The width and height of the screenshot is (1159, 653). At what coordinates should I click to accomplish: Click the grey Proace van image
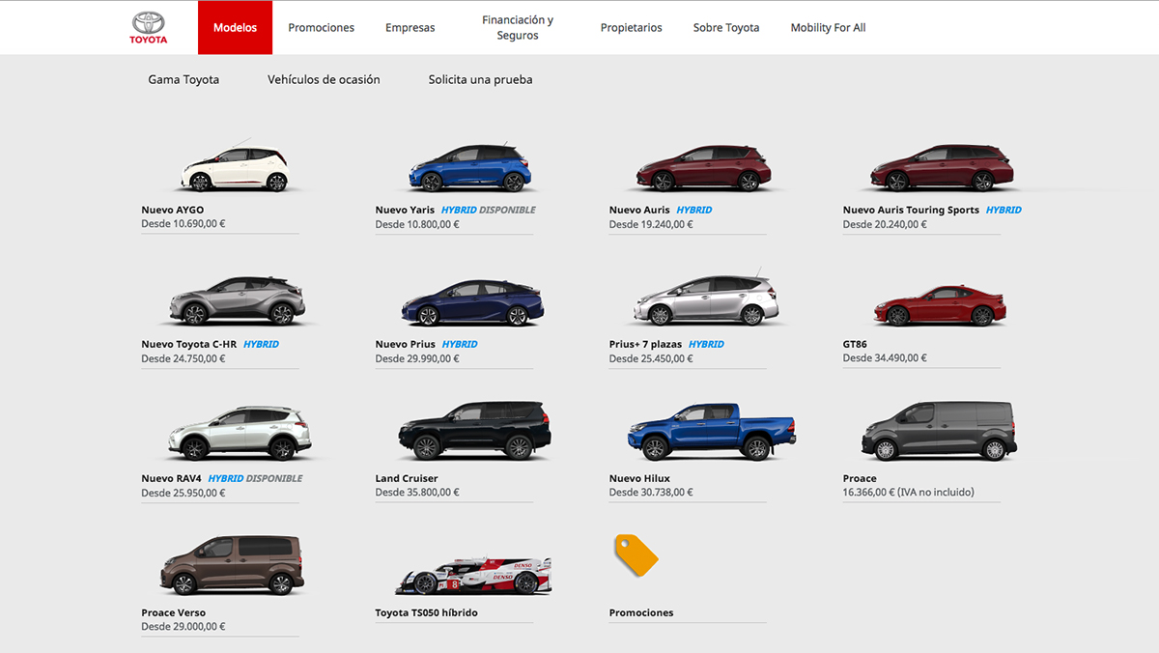click(x=938, y=431)
